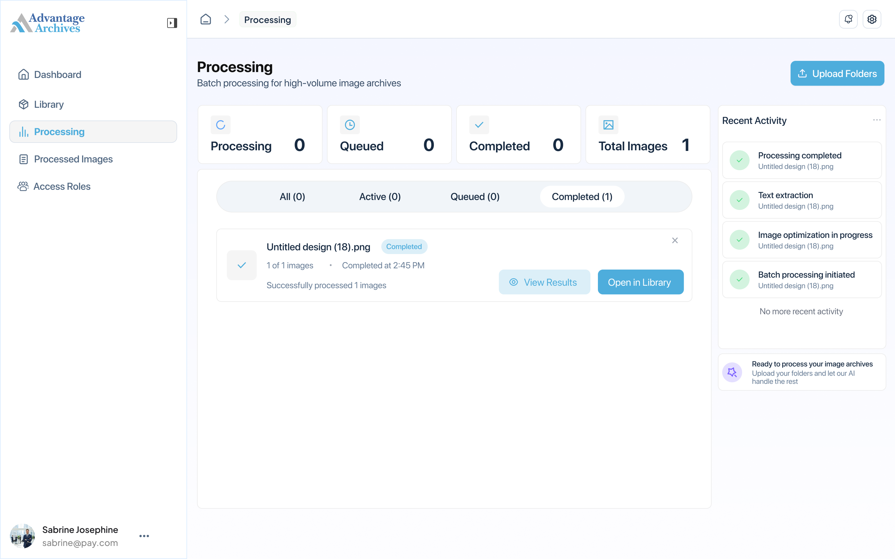Open Recent Activity more options menu
Viewport: 895px width, 559px height.
876,120
